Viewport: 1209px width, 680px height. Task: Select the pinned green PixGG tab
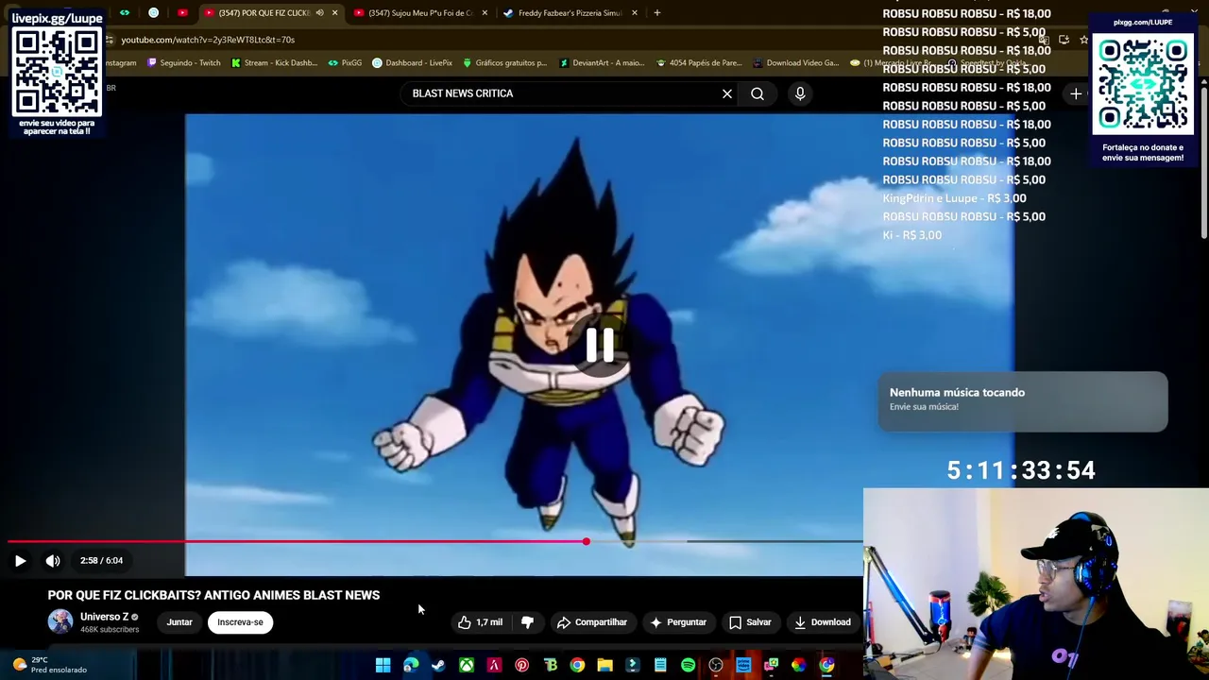[125, 13]
